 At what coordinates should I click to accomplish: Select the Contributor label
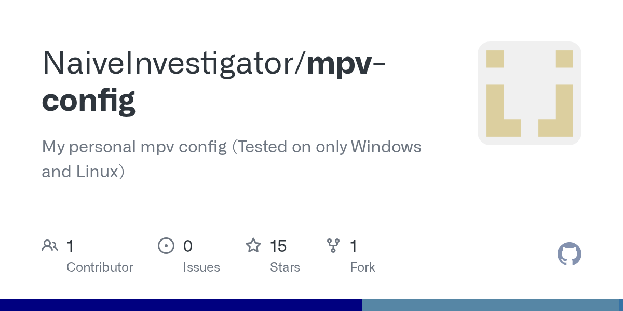coord(100,267)
